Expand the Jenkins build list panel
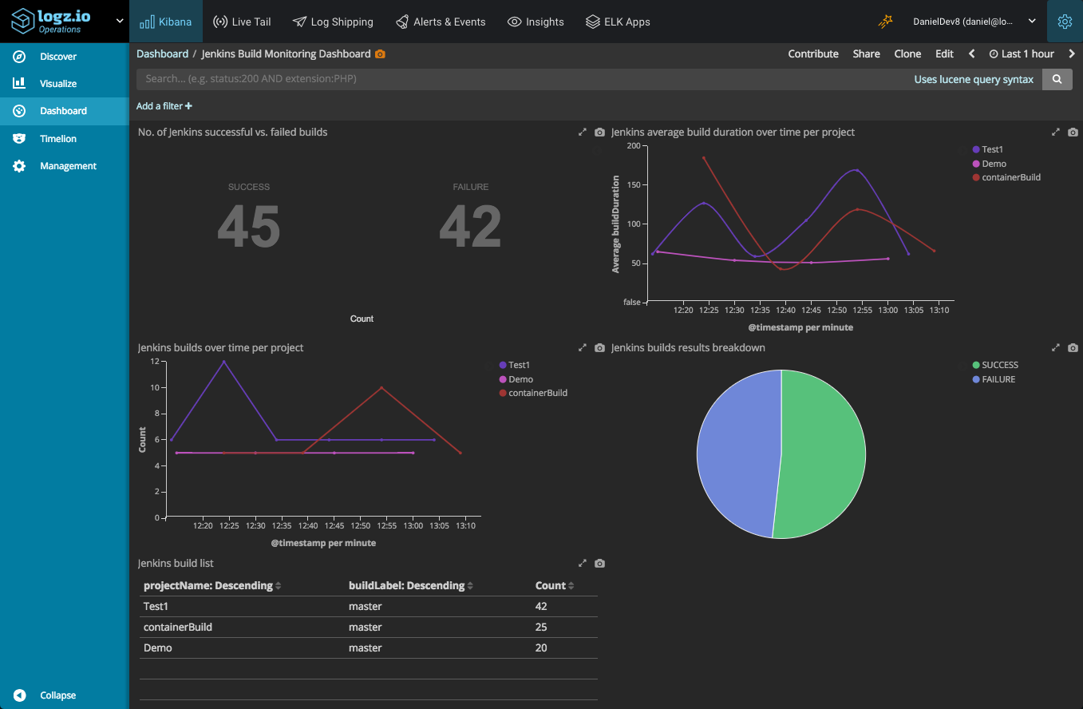Screen dimensions: 1083x709 click(x=583, y=563)
